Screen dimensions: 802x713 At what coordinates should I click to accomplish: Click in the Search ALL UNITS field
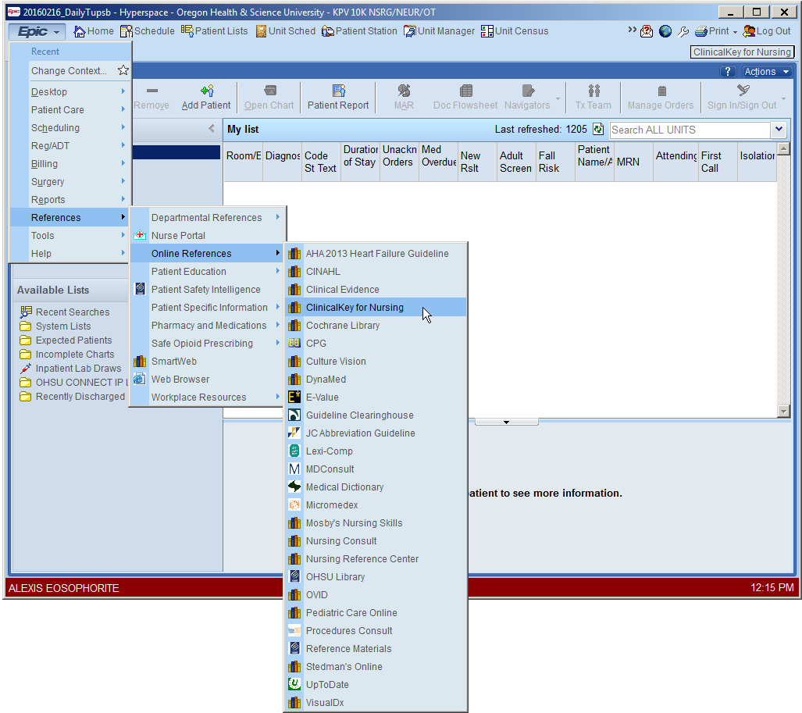(x=690, y=130)
